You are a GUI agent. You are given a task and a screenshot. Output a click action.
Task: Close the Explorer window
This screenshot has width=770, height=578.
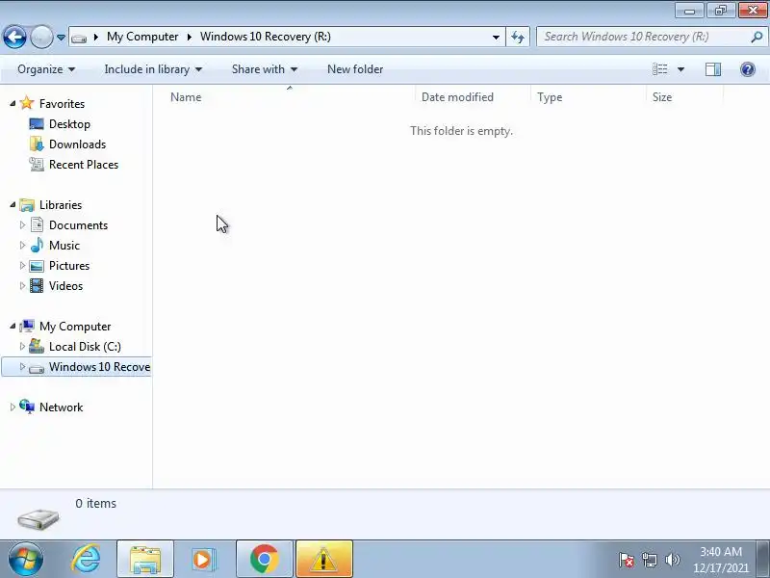(x=753, y=11)
